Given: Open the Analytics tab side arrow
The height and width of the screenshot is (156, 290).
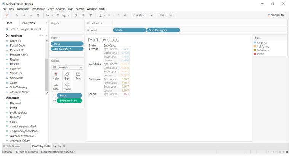Looking at the screenshot, I should tap(46, 23).
